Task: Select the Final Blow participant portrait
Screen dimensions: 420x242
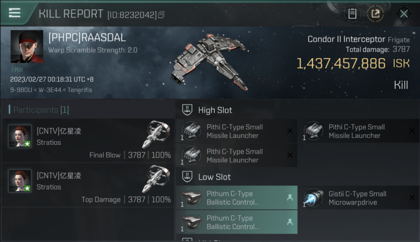Action: (x=20, y=136)
